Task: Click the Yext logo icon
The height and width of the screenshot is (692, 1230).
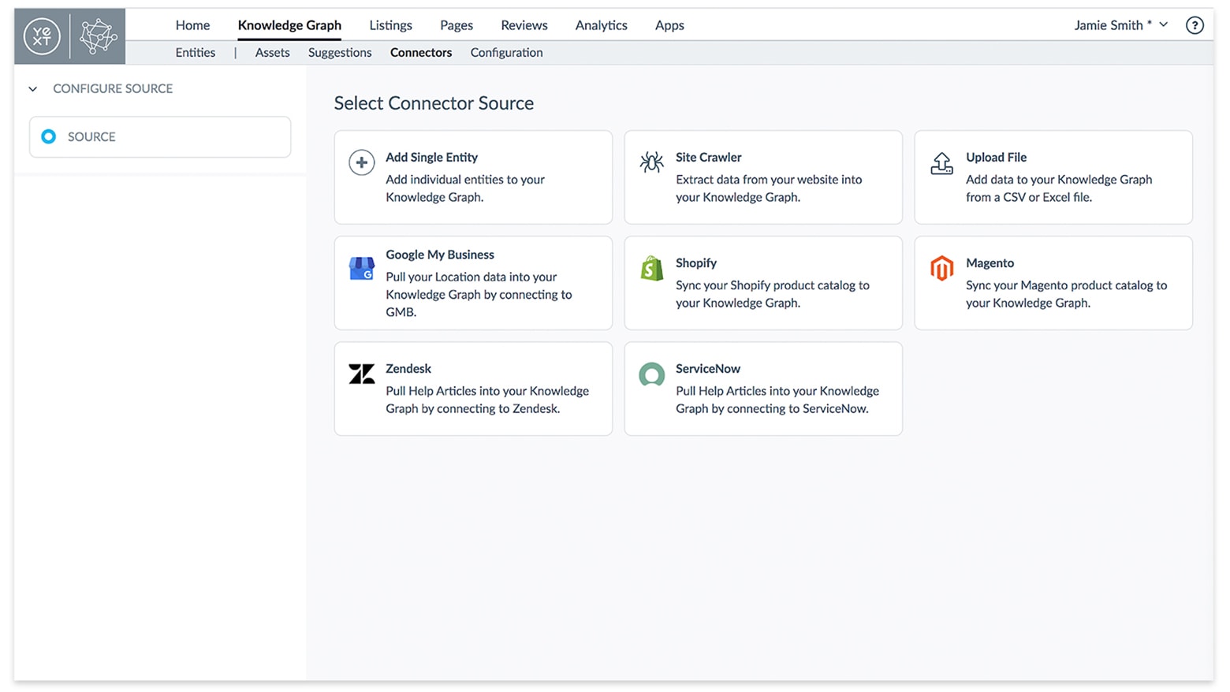Action: (42, 36)
